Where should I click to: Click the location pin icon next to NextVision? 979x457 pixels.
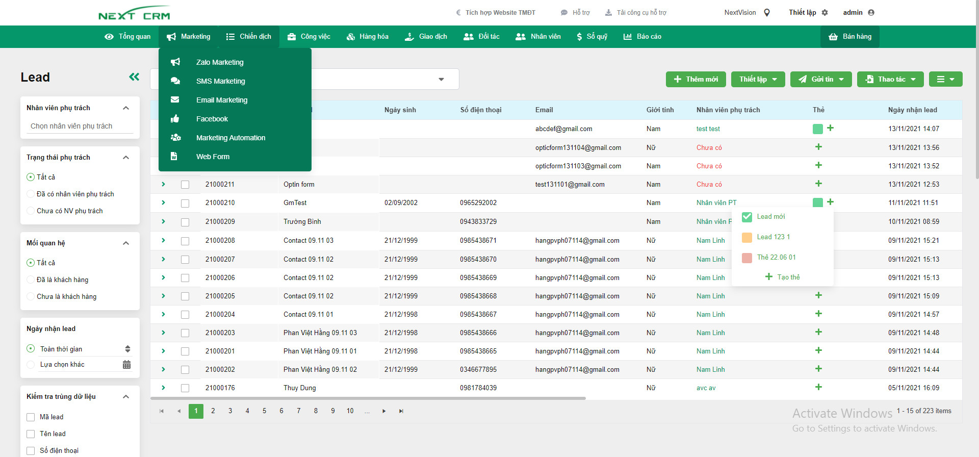pyautogui.click(x=767, y=13)
